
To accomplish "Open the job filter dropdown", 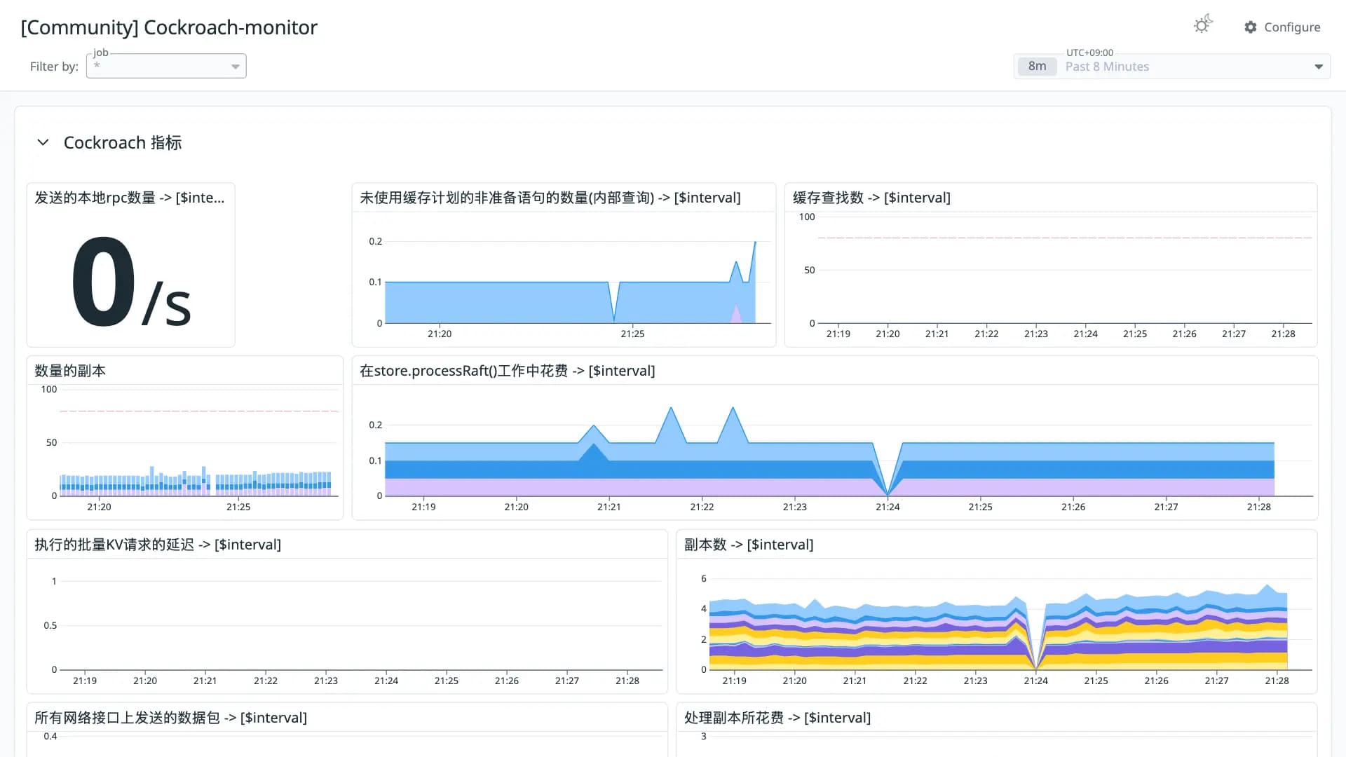I will (x=166, y=66).
